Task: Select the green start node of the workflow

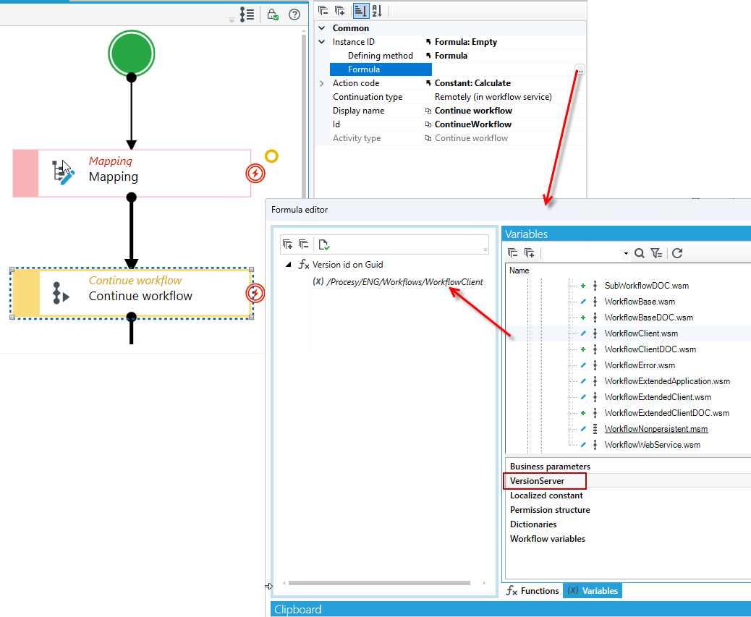Action: pyautogui.click(x=131, y=54)
